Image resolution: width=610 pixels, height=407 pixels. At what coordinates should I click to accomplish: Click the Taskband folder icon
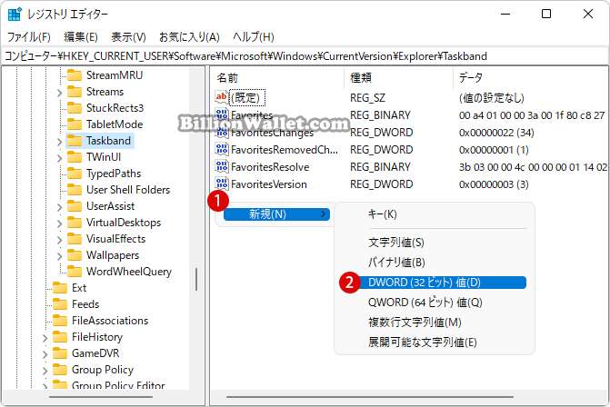click(75, 140)
